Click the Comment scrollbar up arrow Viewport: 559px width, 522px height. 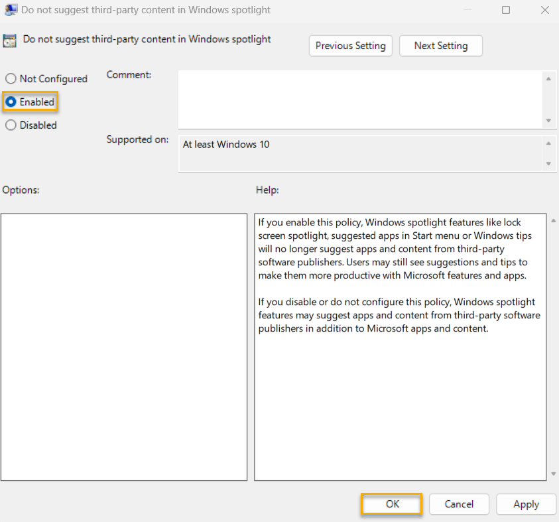click(x=549, y=78)
